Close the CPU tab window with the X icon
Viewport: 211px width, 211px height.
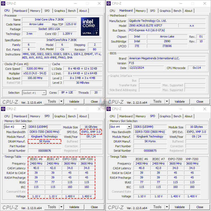pyautogui.click(x=99, y=3)
